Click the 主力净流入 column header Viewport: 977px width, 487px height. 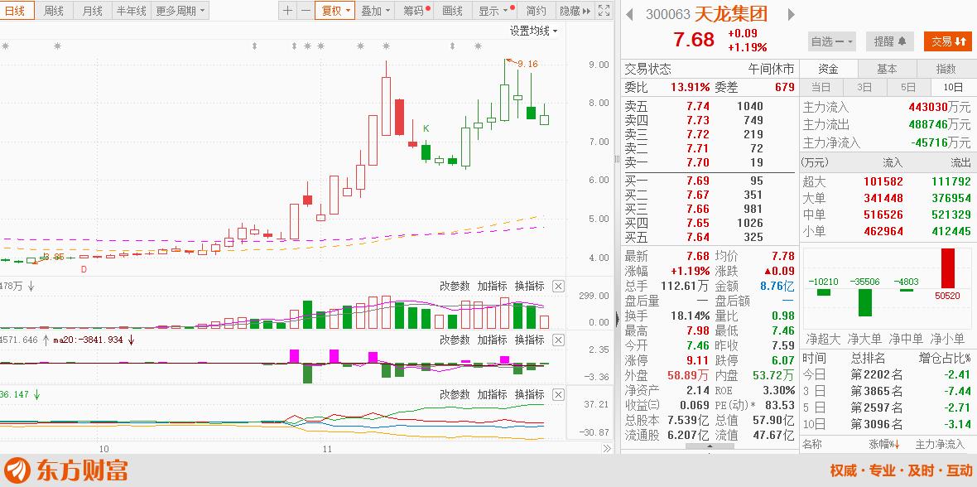pos(940,444)
